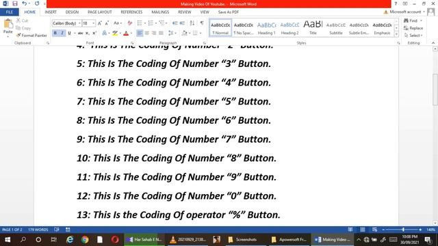Switch to INSERT ribbon tab
The width and height of the screenshot is (438, 246).
pos(51,12)
